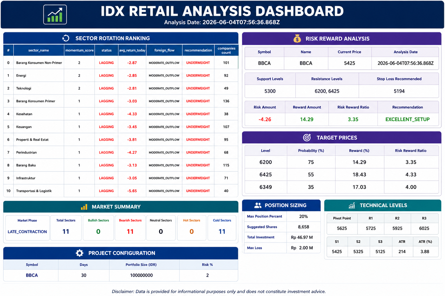Click the Sector Rotation refresh-arrows icon
Screen dimensions: 445x296
click(x=66, y=38)
